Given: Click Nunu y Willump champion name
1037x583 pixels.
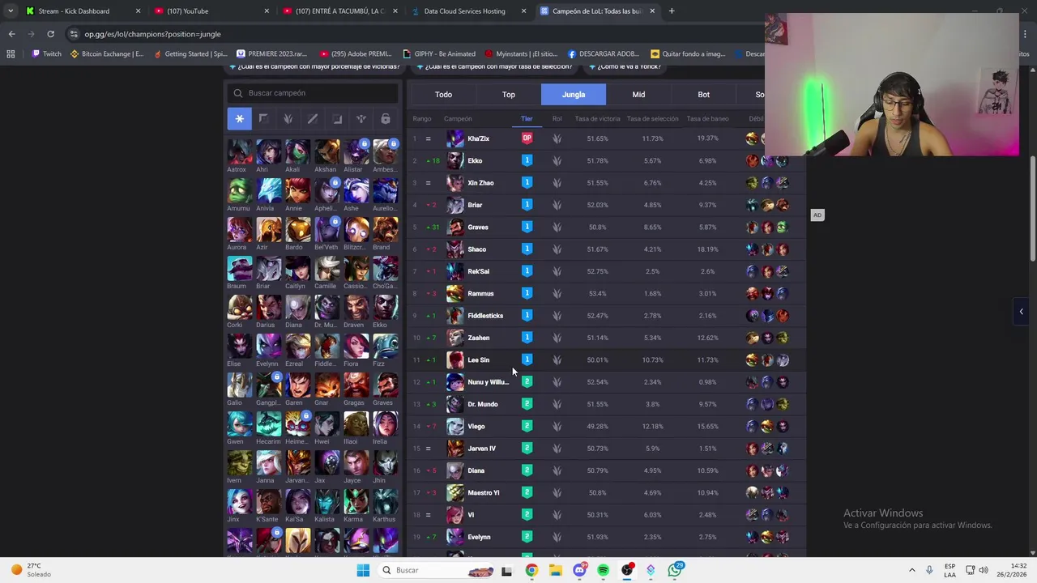Looking at the screenshot, I should 488,382.
